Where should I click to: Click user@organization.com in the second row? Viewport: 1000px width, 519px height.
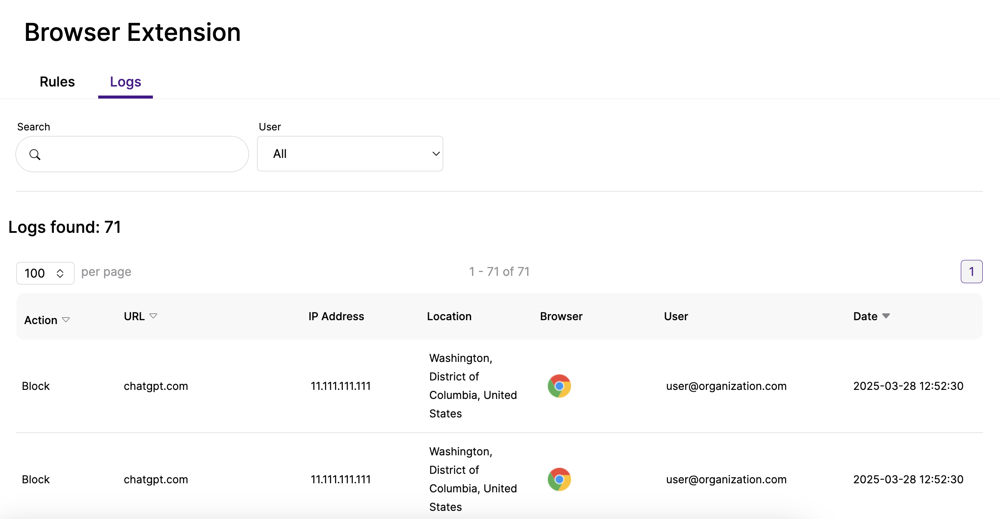726,479
